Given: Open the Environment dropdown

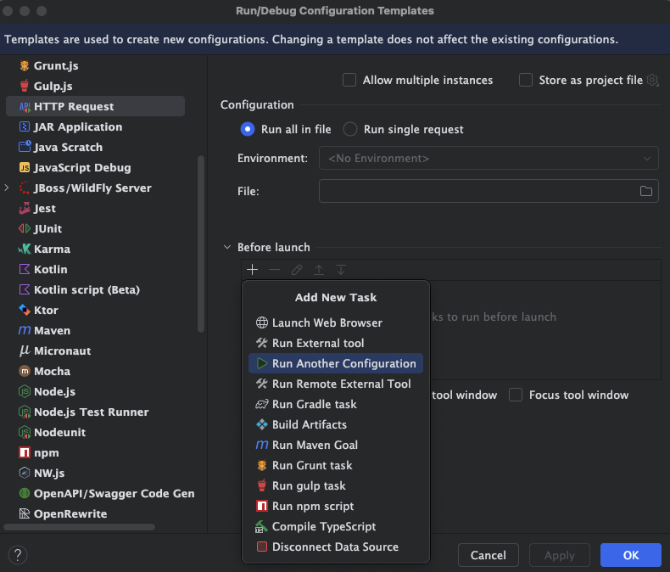Looking at the screenshot, I should pos(489,158).
